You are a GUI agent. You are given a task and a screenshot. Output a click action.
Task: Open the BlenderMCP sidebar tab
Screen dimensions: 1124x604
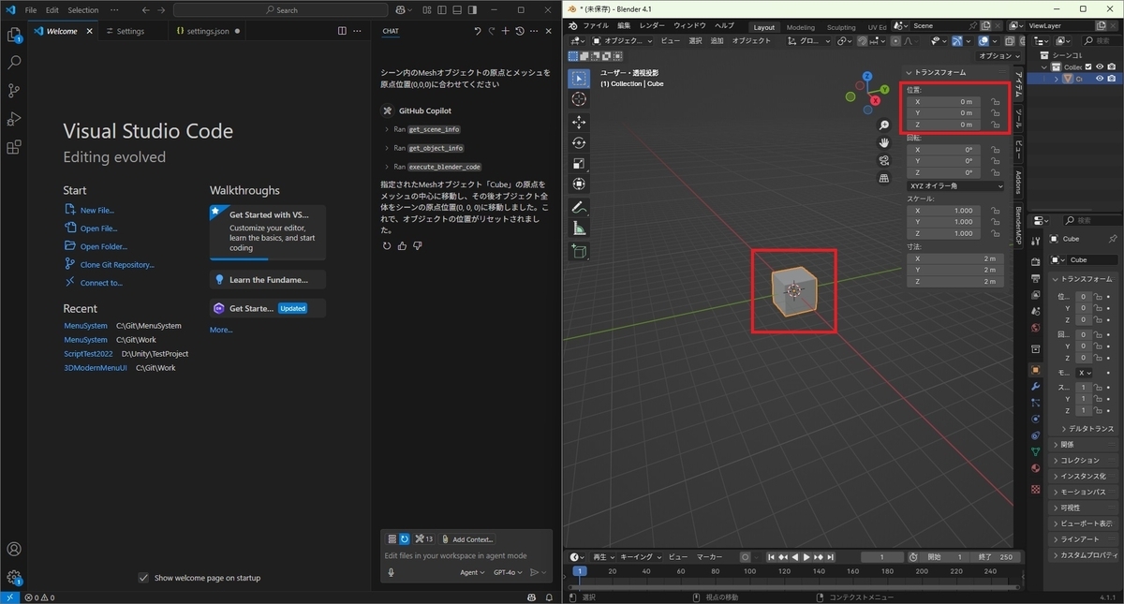click(1020, 226)
